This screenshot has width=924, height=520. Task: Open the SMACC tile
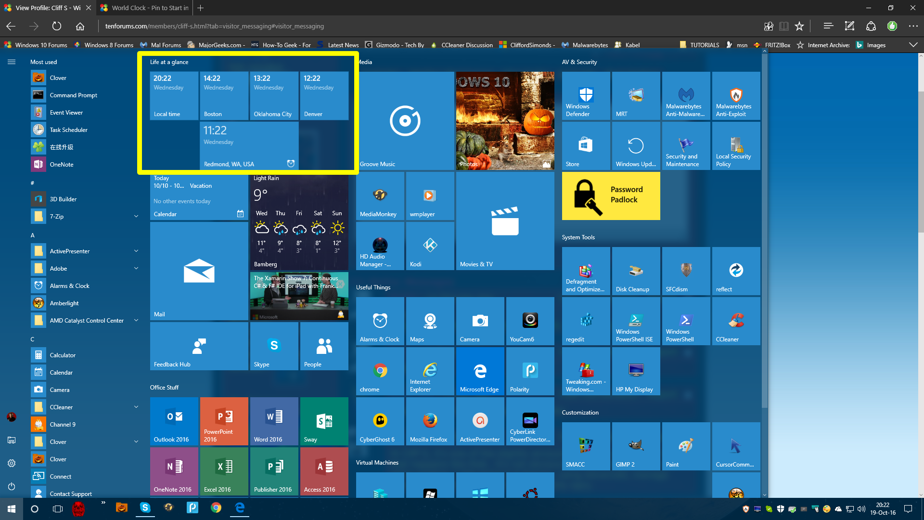coord(586,446)
